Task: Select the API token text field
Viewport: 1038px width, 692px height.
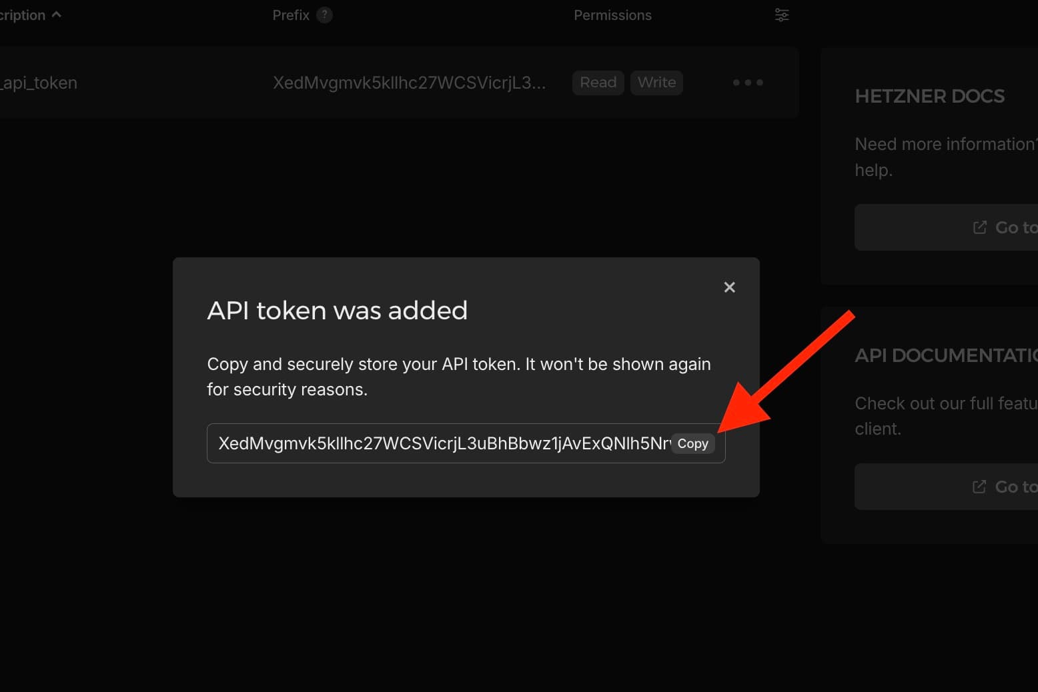Action: 466,443
